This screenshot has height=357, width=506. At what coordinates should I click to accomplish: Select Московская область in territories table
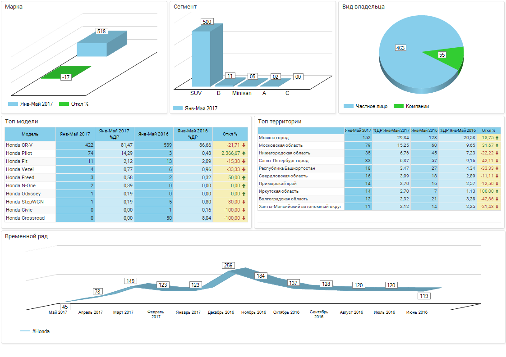(x=281, y=145)
